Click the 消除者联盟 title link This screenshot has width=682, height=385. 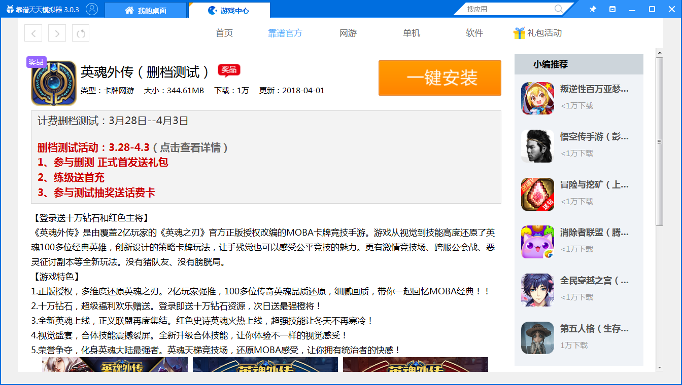[594, 233]
